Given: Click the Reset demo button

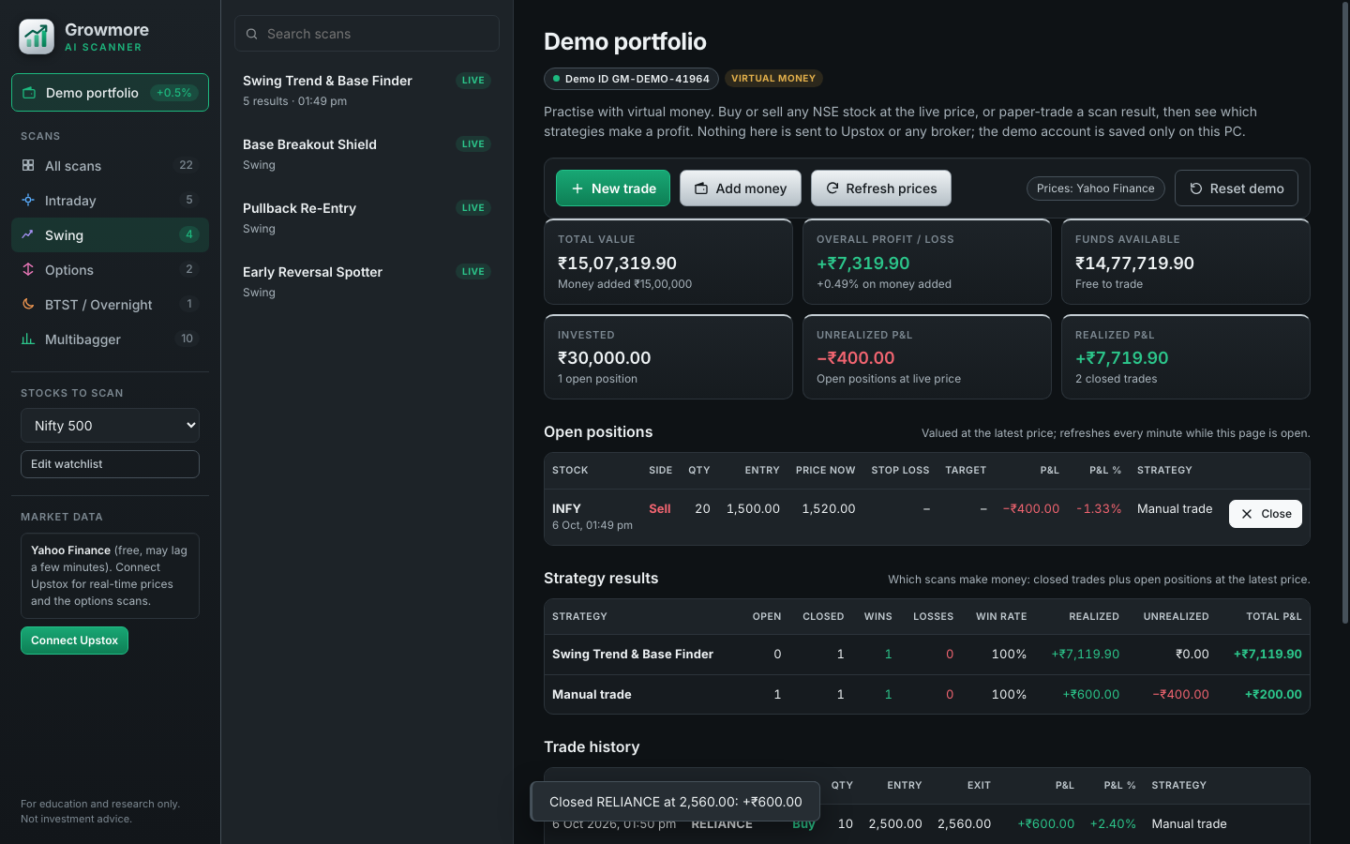Looking at the screenshot, I should pyautogui.click(x=1237, y=188).
